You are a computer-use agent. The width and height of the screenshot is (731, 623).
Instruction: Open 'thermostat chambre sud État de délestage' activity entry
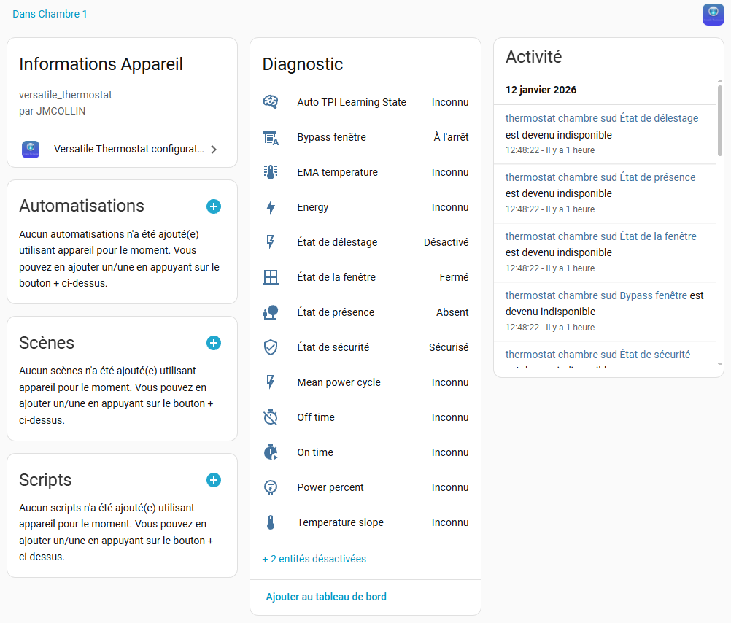[601, 118]
